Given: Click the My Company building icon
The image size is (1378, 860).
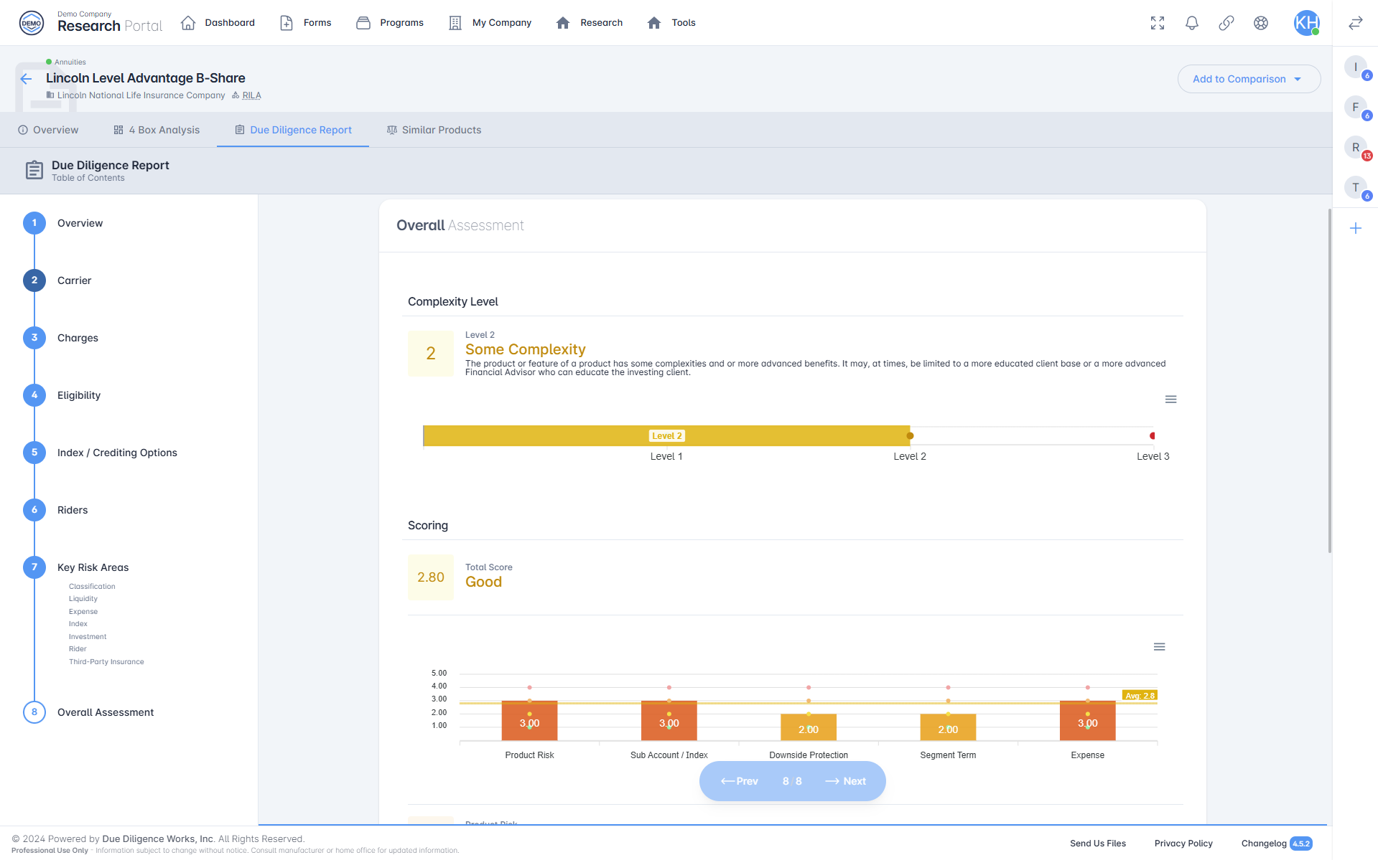Looking at the screenshot, I should (x=455, y=23).
